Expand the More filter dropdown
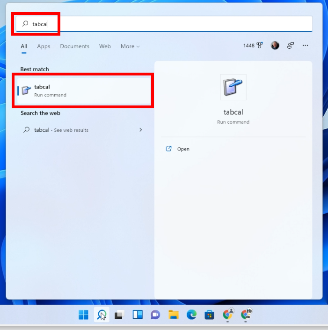 pos(130,46)
